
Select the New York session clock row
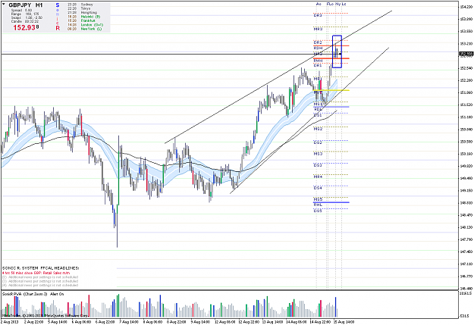point(84,29)
